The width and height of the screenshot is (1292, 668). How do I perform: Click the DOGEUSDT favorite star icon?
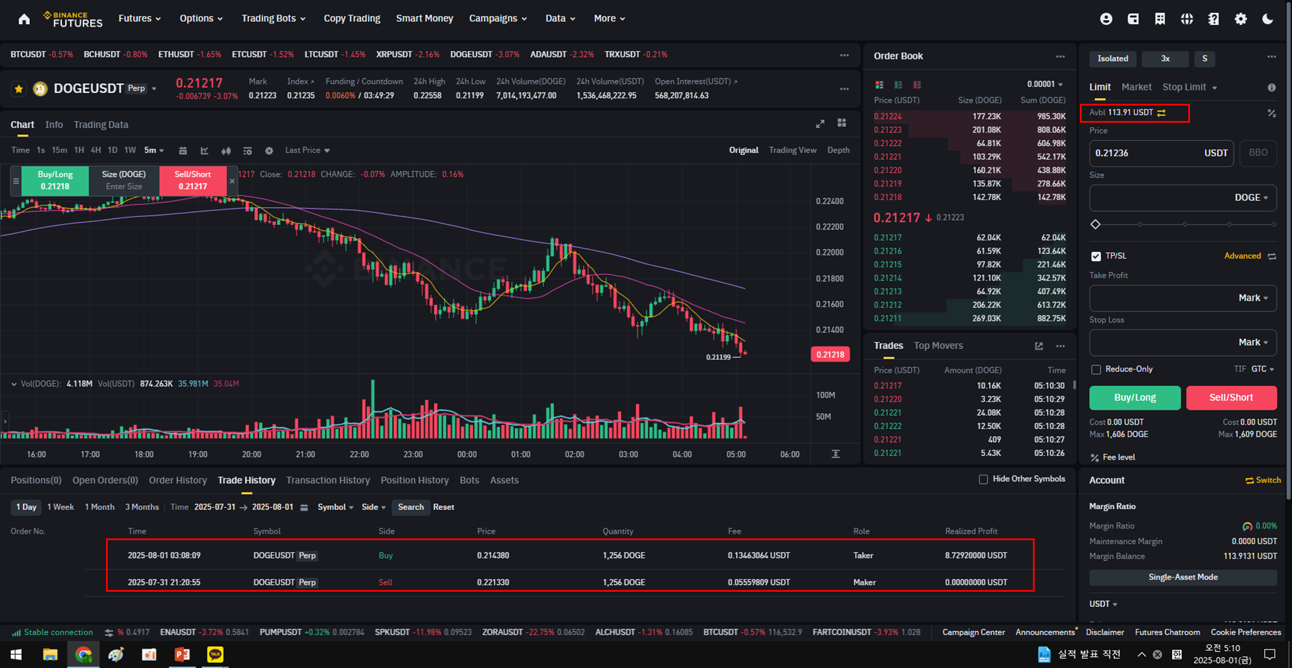pyautogui.click(x=19, y=89)
